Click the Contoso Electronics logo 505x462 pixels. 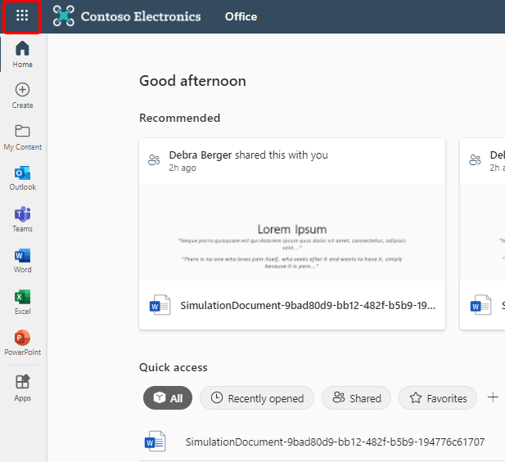pos(127,16)
